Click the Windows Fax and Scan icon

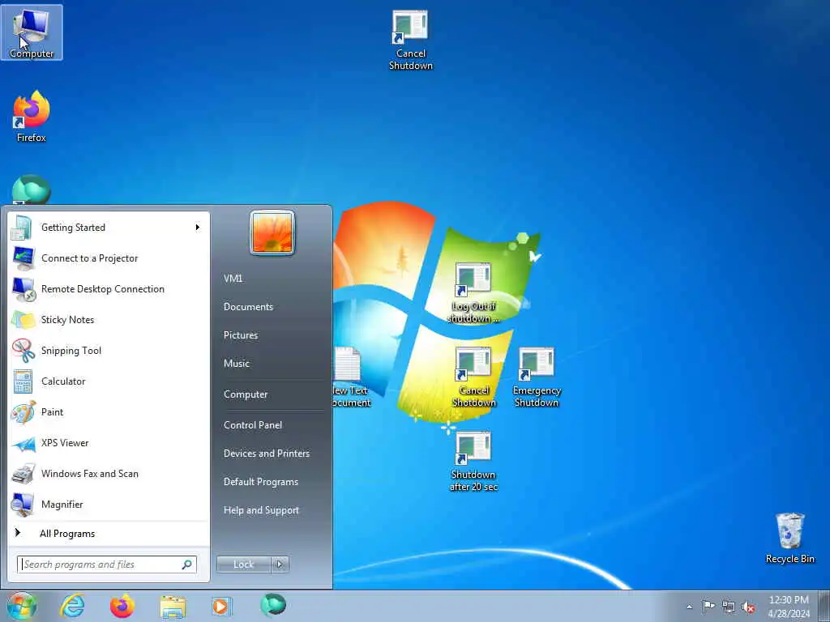23,474
